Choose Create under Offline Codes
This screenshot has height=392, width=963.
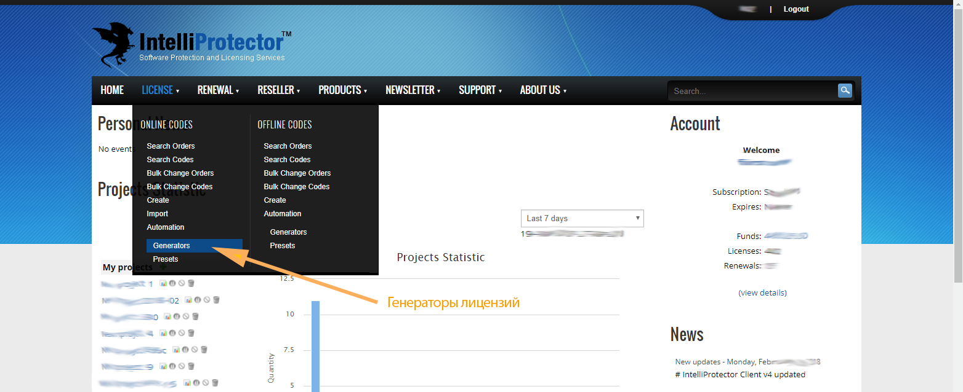pos(275,200)
